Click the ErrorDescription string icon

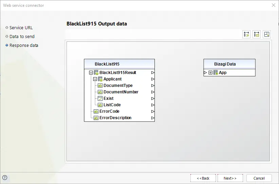pos(96,118)
